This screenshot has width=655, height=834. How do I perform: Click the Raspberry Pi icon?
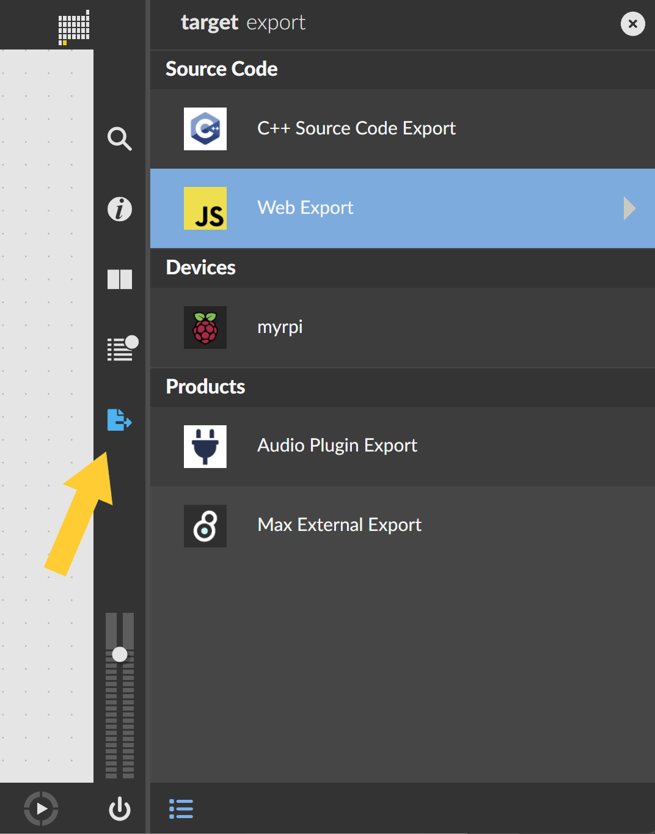pos(205,327)
